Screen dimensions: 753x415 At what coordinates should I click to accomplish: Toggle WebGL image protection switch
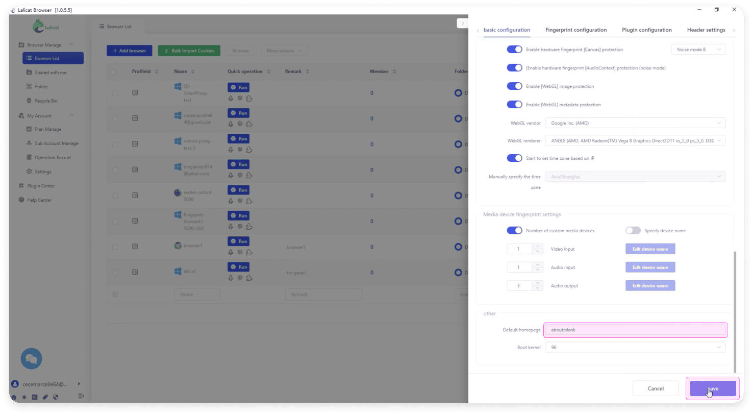tap(514, 86)
